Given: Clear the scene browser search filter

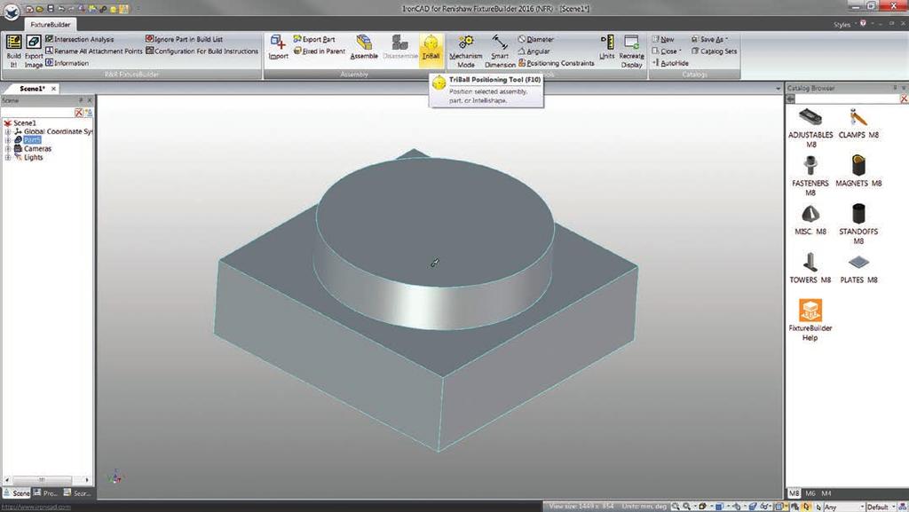Looking at the screenshot, I should coord(79,113).
